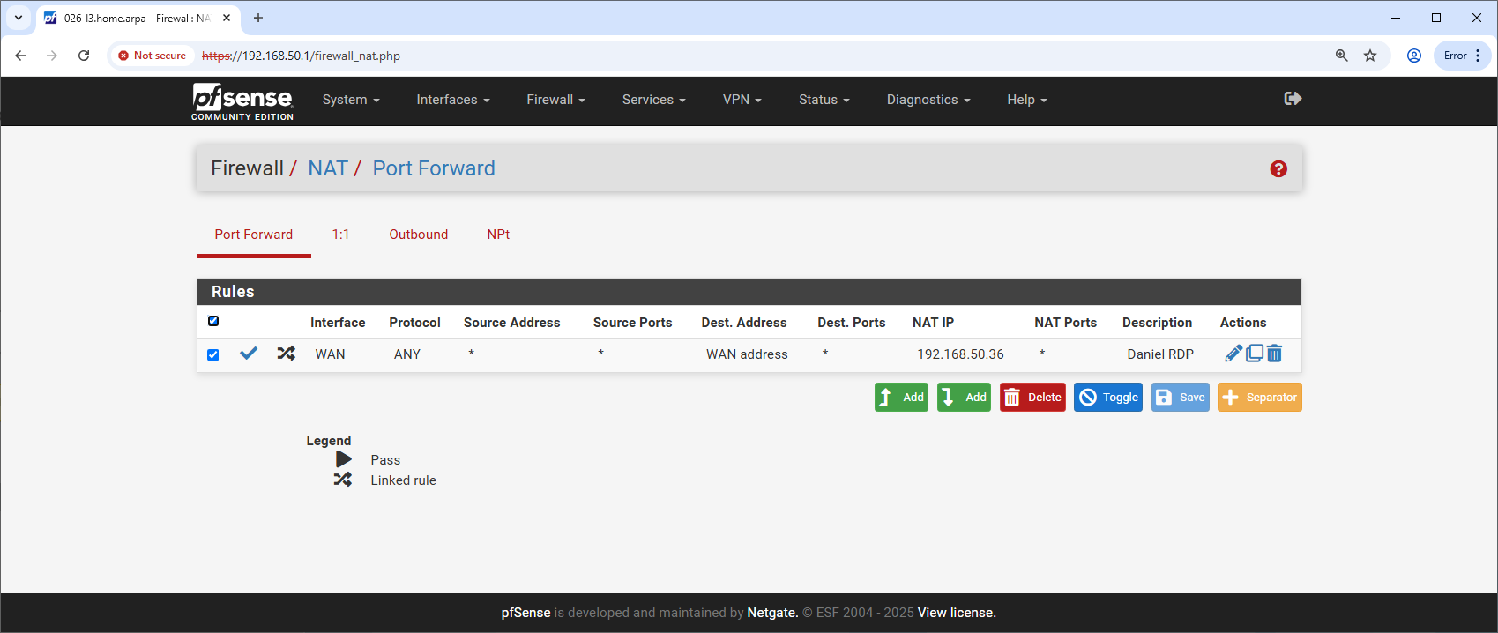Image resolution: width=1498 pixels, height=633 pixels.
Task: Click the Linked rule legend shuffle icon
Action: (x=343, y=480)
